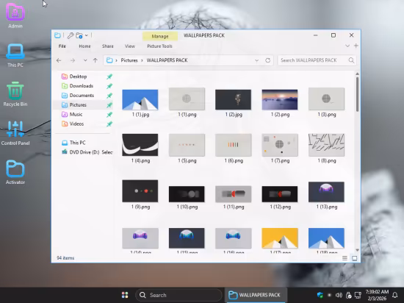
Task: Switch to large thumbnails view layout
Action: tap(355, 258)
